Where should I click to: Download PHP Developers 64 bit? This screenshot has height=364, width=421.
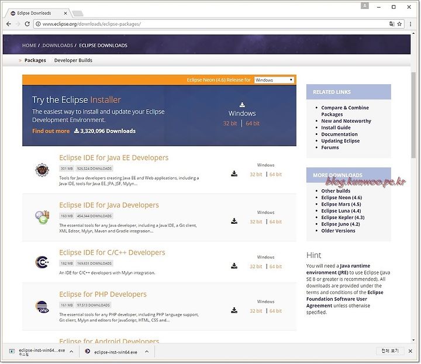(x=275, y=311)
